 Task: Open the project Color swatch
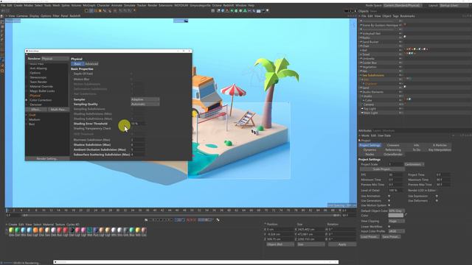click(x=395, y=215)
